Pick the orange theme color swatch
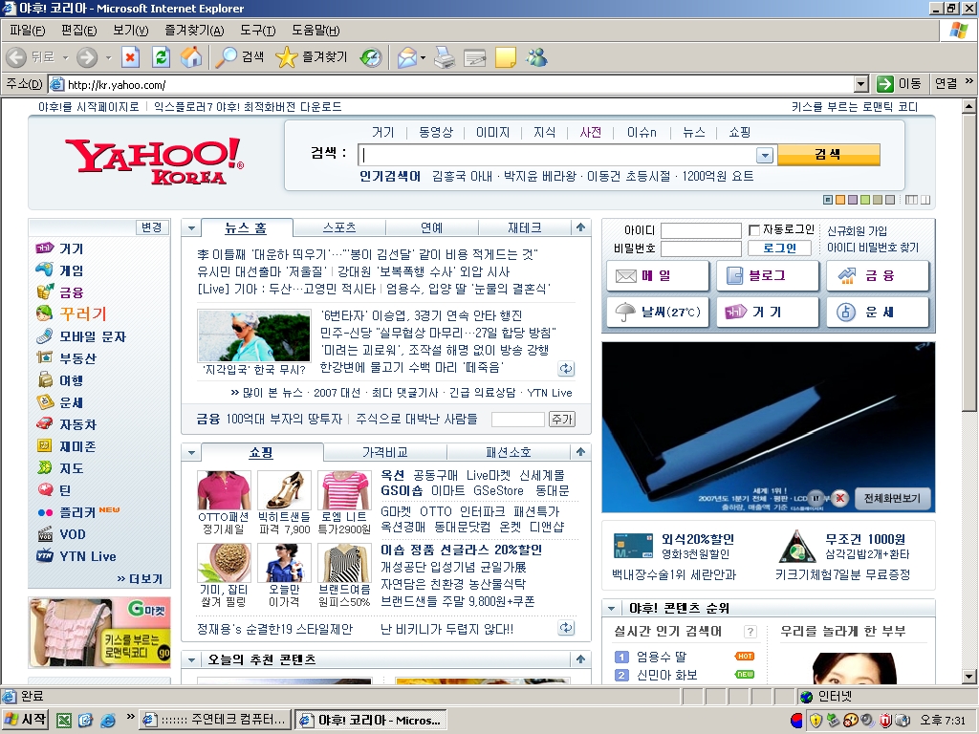Image resolution: width=979 pixels, height=734 pixels. 840,200
